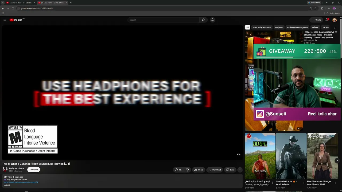The height and width of the screenshot is (192, 342).
Task: Reload the current page
Action: 13,8
